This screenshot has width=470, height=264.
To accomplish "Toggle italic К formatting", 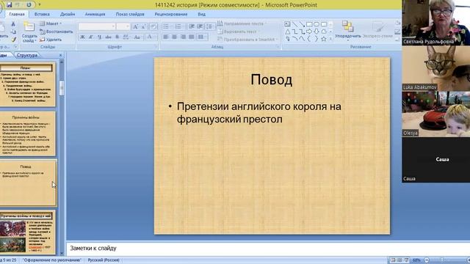I will pos(91,37).
